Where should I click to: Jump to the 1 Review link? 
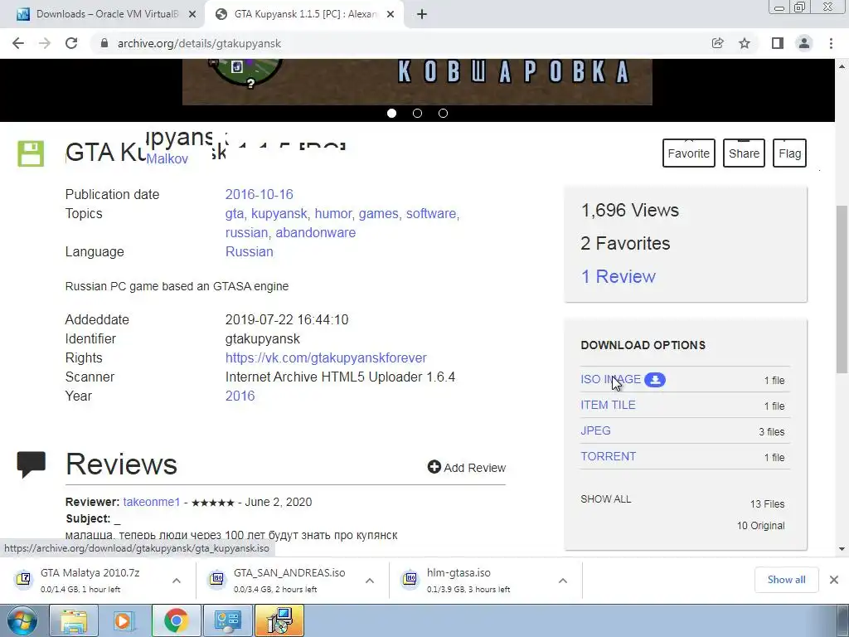pyautogui.click(x=618, y=276)
